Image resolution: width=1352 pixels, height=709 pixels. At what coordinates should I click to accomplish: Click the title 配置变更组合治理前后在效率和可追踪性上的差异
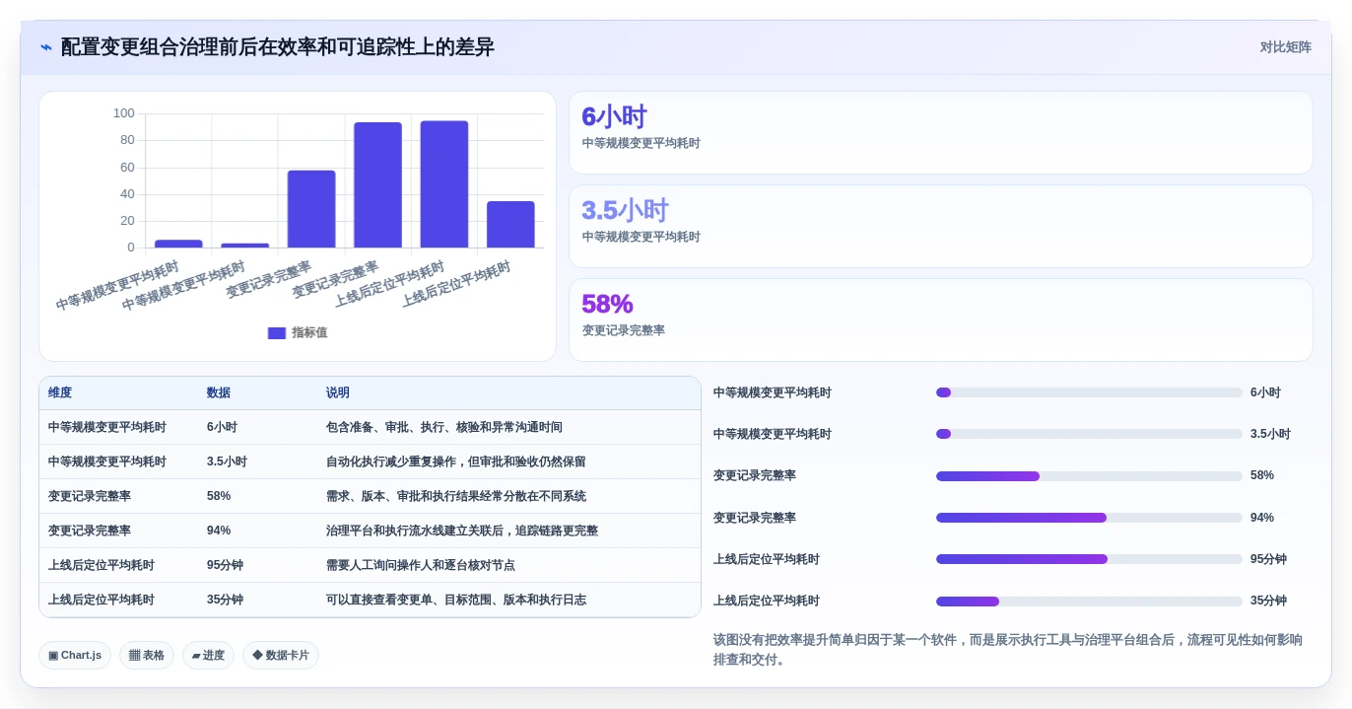(278, 47)
